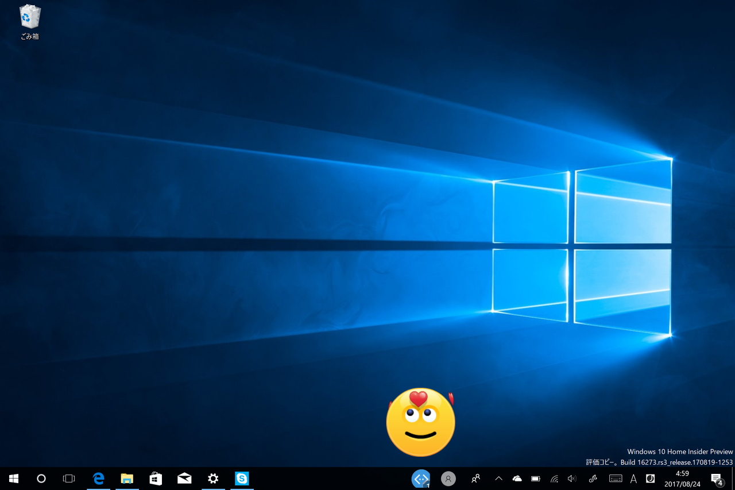Open Windows Settings
The image size is (735, 490).
tap(213, 478)
